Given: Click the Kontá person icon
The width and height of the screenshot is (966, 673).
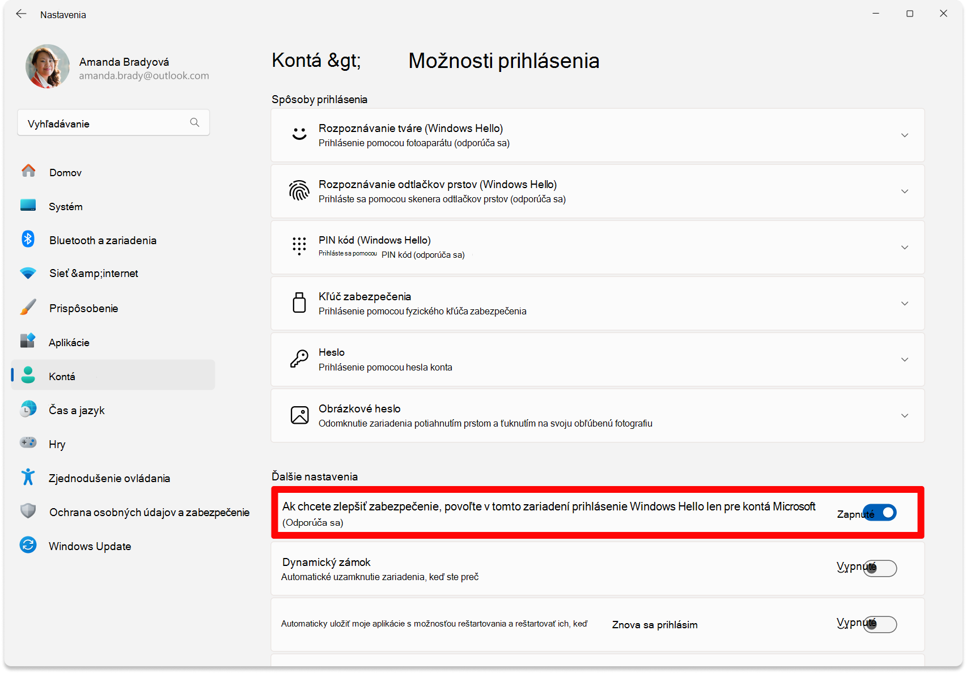Looking at the screenshot, I should [x=28, y=374].
